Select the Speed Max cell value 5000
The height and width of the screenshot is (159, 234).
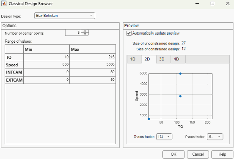[x=93, y=65]
